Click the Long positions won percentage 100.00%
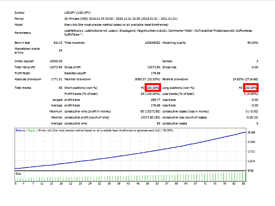 [251, 88]
